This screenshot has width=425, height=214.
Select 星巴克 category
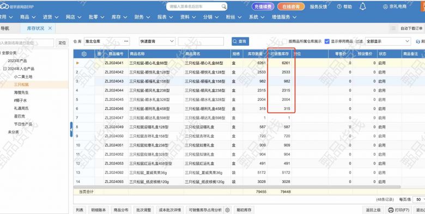tap(20, 116)
